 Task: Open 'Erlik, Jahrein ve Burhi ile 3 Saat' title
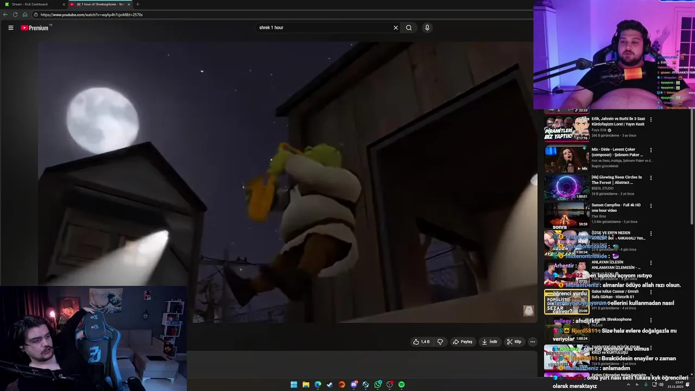618,121
